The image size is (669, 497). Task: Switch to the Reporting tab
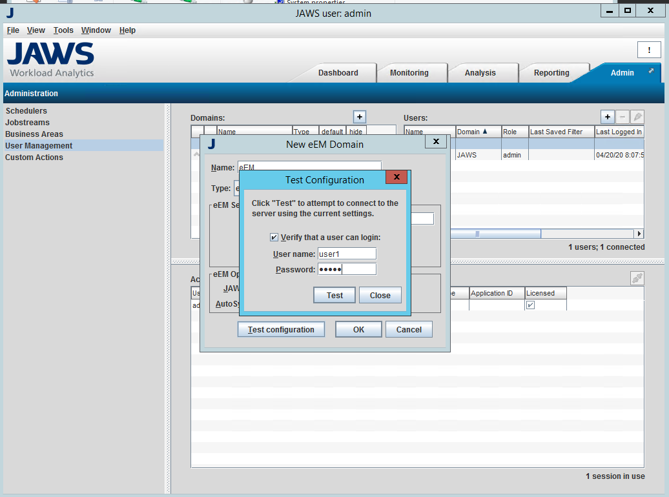pyautogui.click(x=551, y=73)
